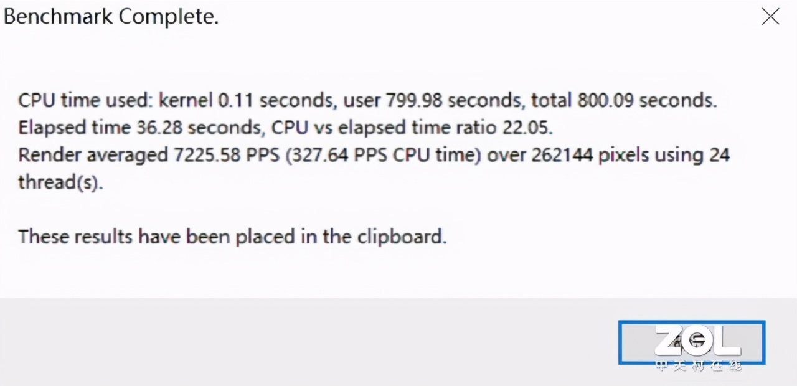Click the Benchmark Complete title text
This screenshot has width=797, height=386.
(x=111, y=17)
